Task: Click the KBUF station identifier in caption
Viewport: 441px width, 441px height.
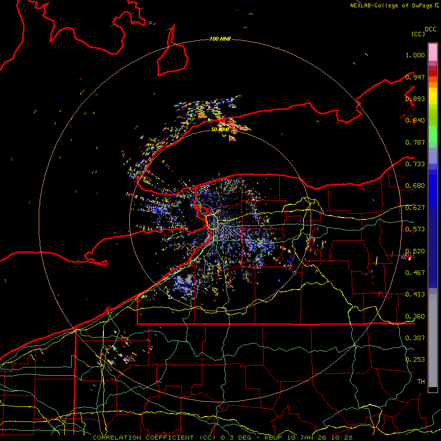Action: click(274, 438)
